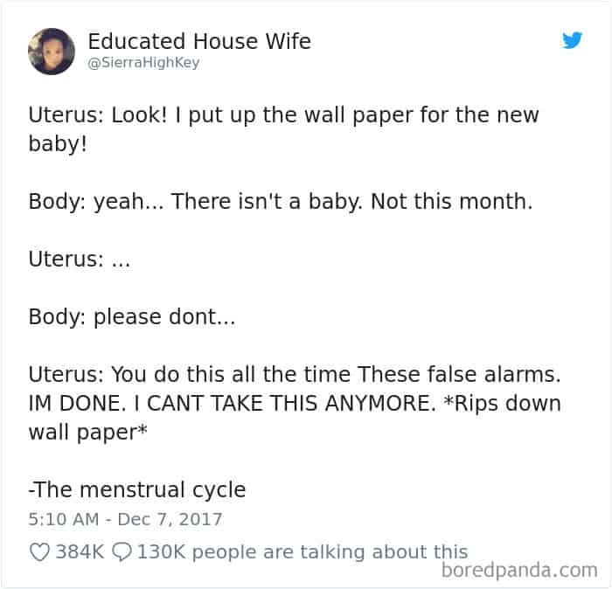Image resolution: width=612 pixels, height=589 pixels.
Task: Open the Educated House Wife profile picture
Action: 52,52
